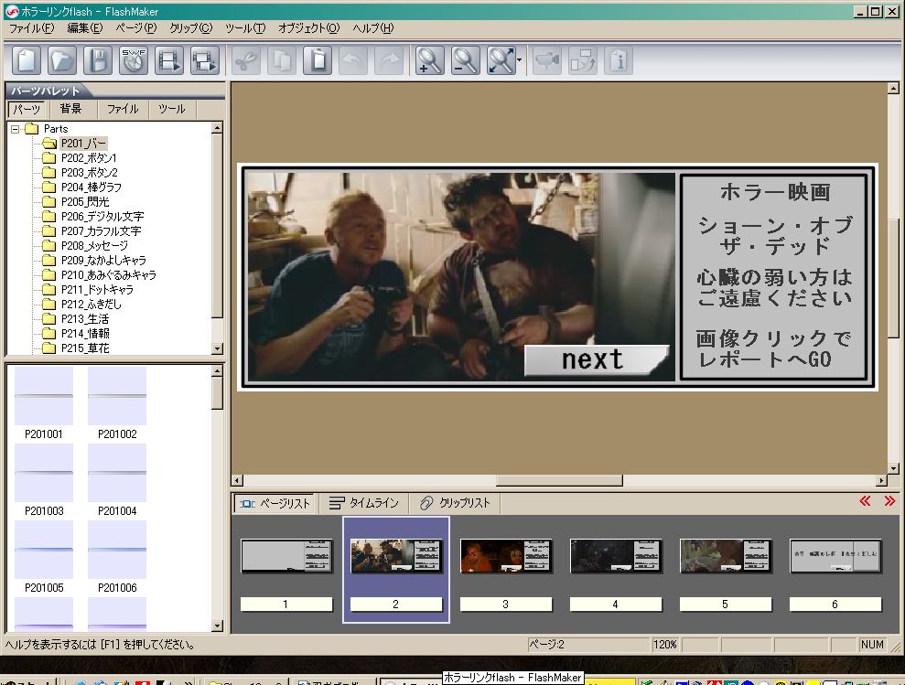Switch to the 背景 palette tab
The width and height of the screenshot is (905, 685).
(x=70, y=109)
